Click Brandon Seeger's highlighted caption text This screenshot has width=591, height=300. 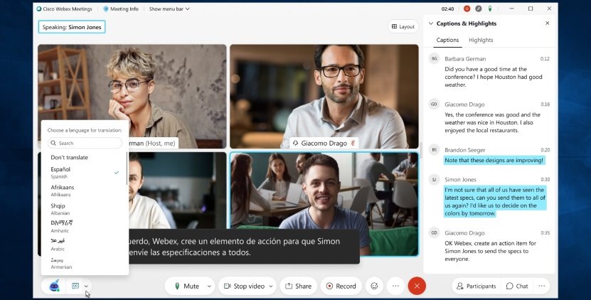494,161
